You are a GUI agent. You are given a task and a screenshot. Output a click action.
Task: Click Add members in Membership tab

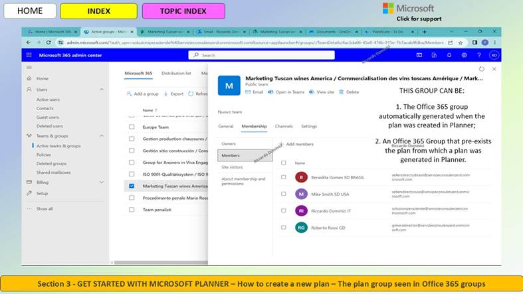tap(296, 144)
